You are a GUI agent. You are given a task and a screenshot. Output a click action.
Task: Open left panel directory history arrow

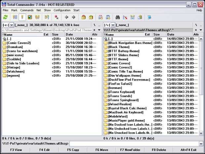click(x=99, y=30)
